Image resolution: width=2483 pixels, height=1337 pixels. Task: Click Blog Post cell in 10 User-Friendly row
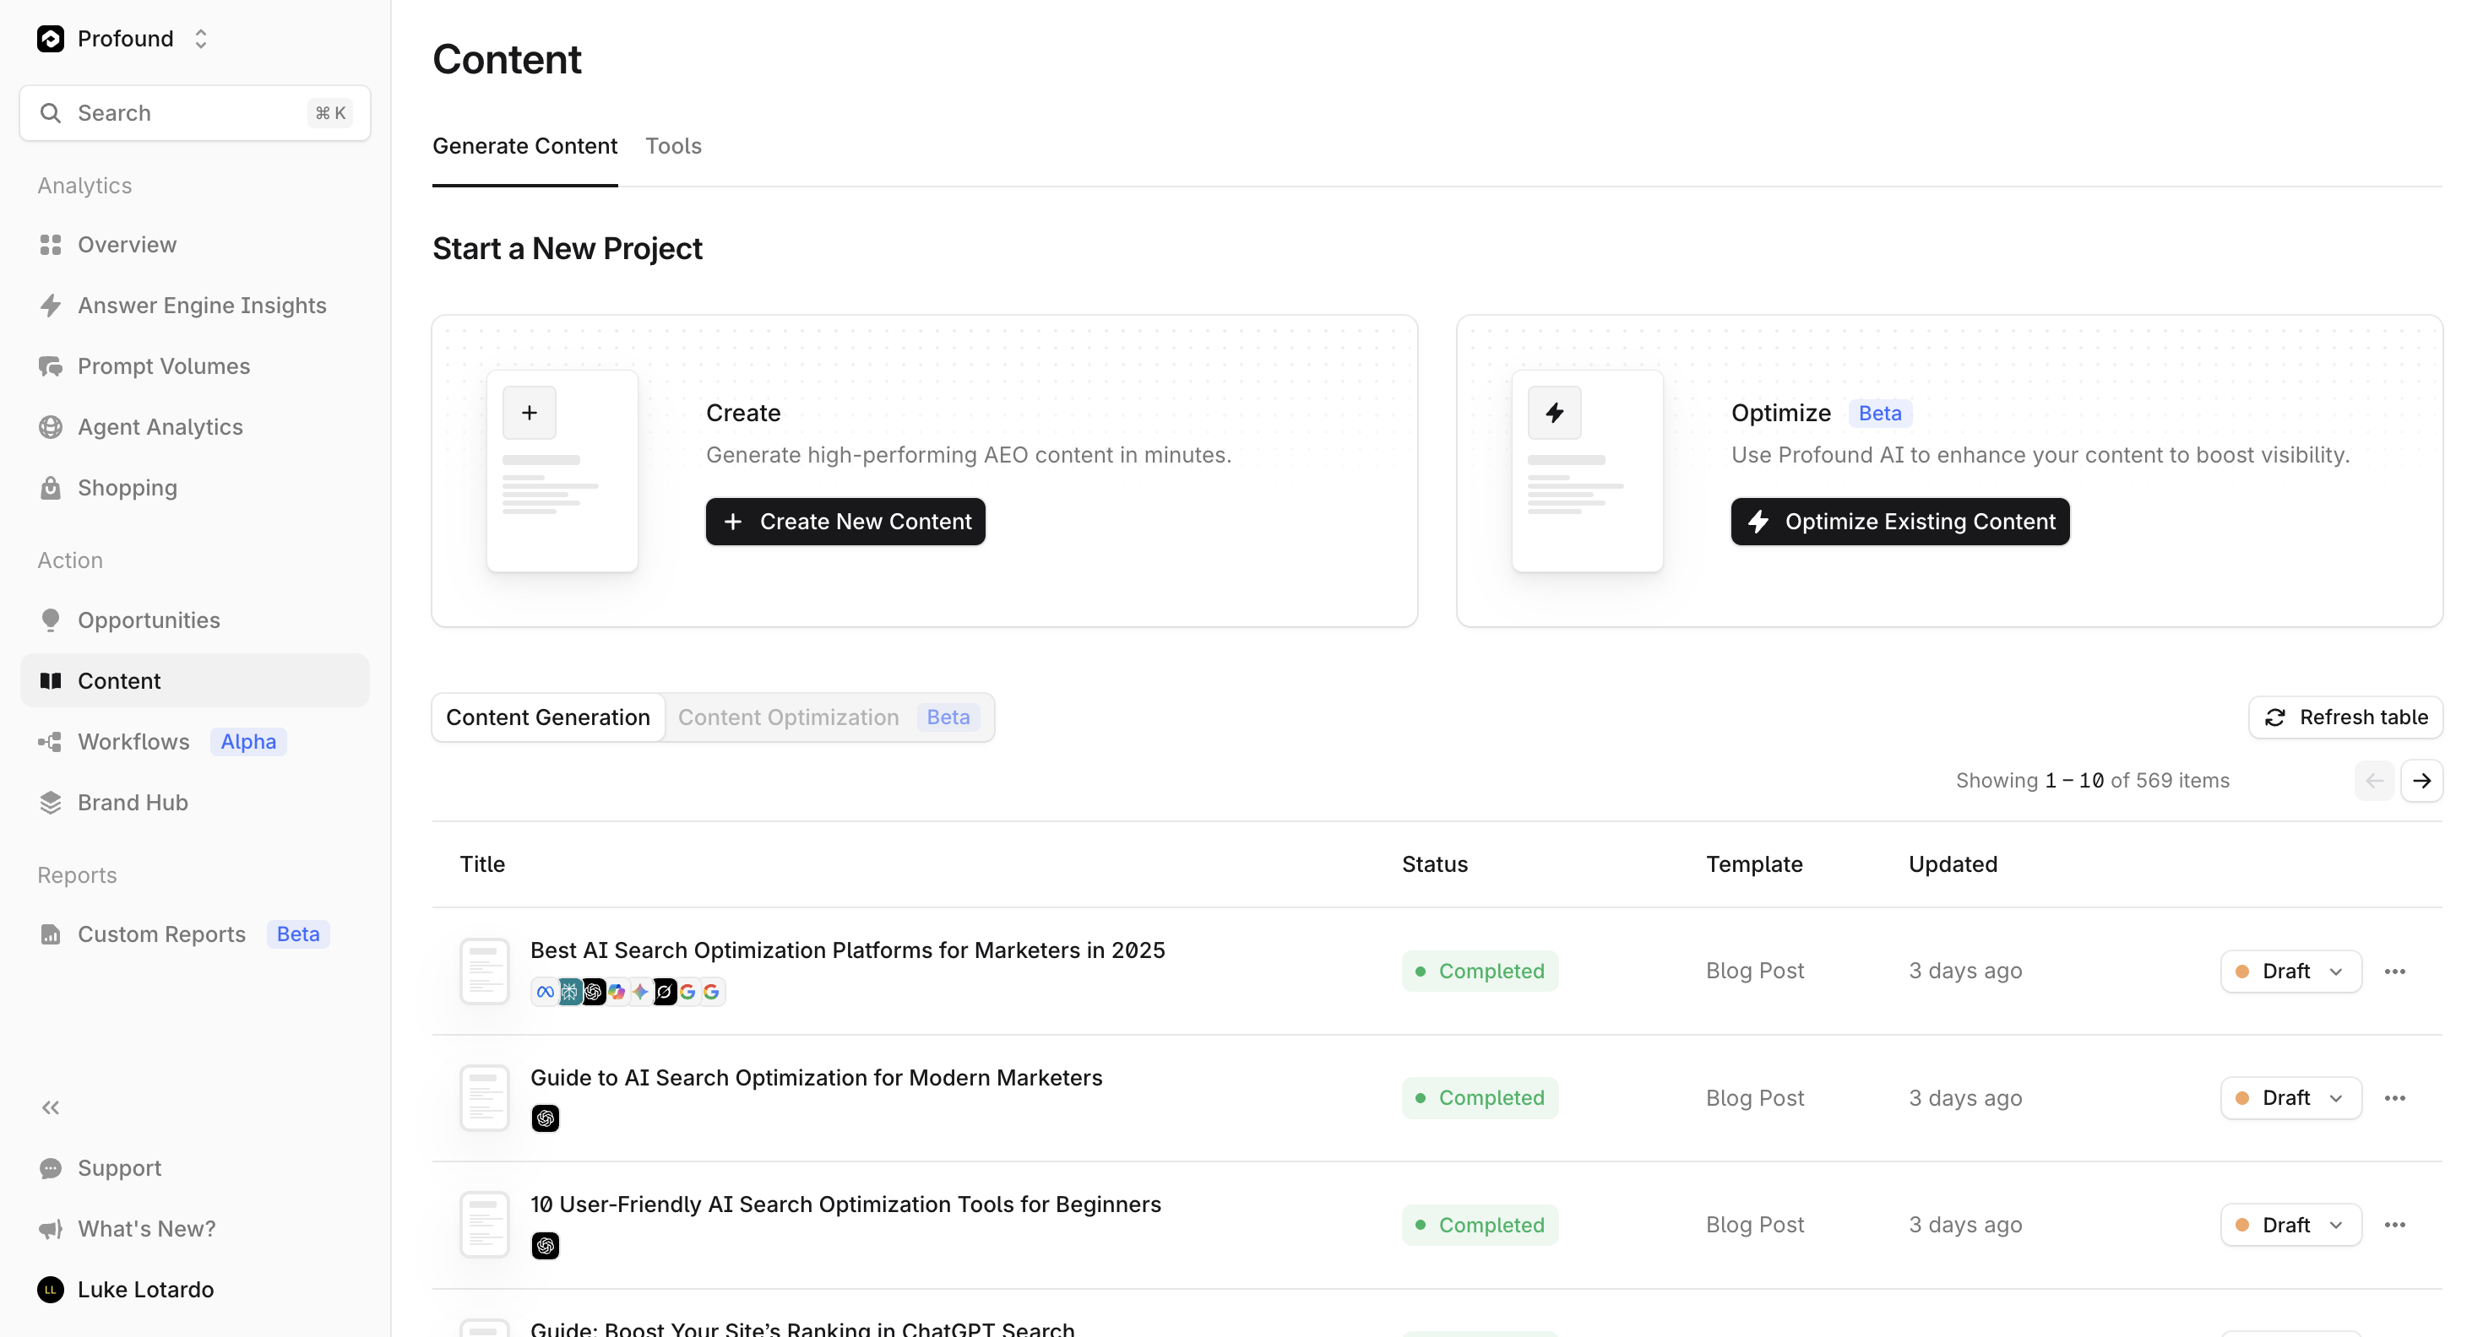point(1754,1226)
